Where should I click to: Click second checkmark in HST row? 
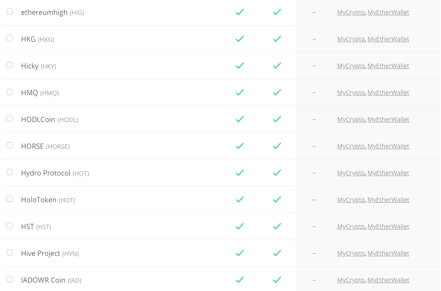pos(277,226)
